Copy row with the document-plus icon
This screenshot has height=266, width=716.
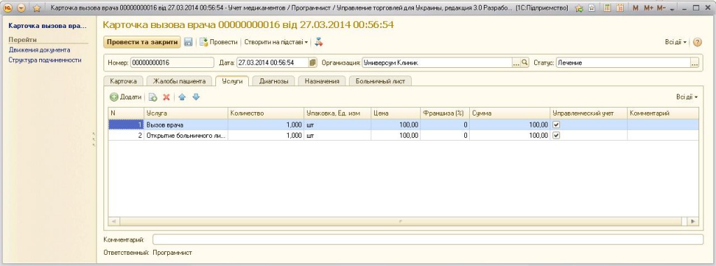(x=153, y=97)
